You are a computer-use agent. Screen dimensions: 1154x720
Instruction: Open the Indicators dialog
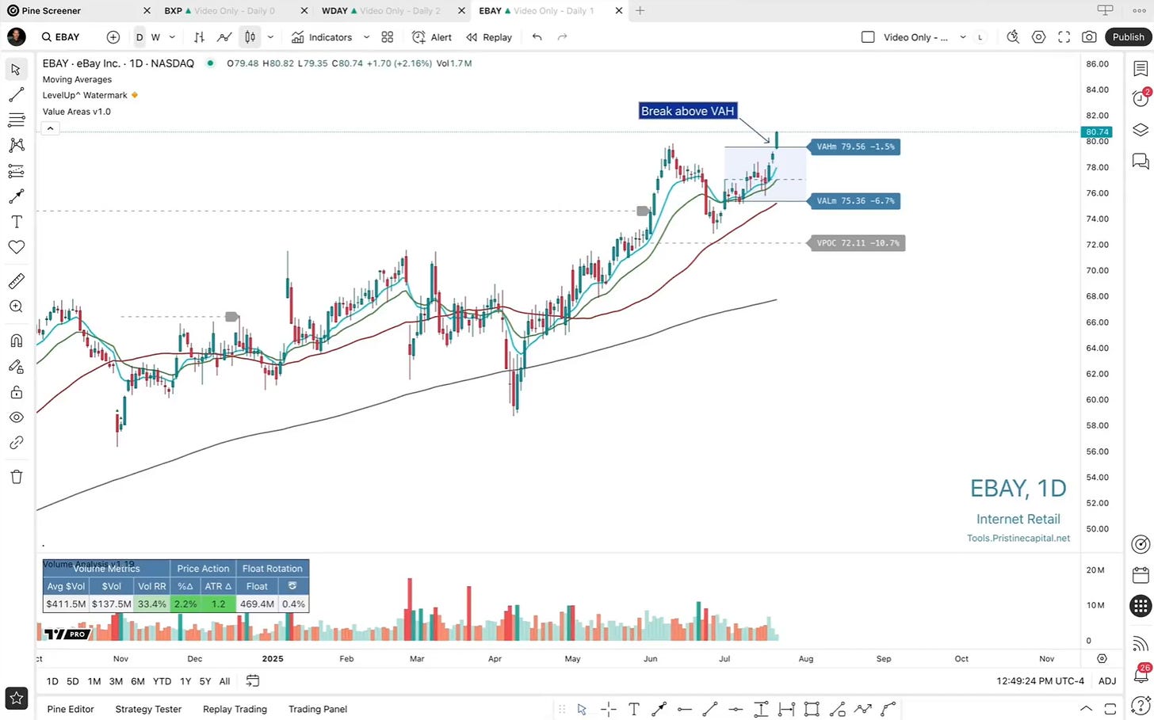[321, 37]
